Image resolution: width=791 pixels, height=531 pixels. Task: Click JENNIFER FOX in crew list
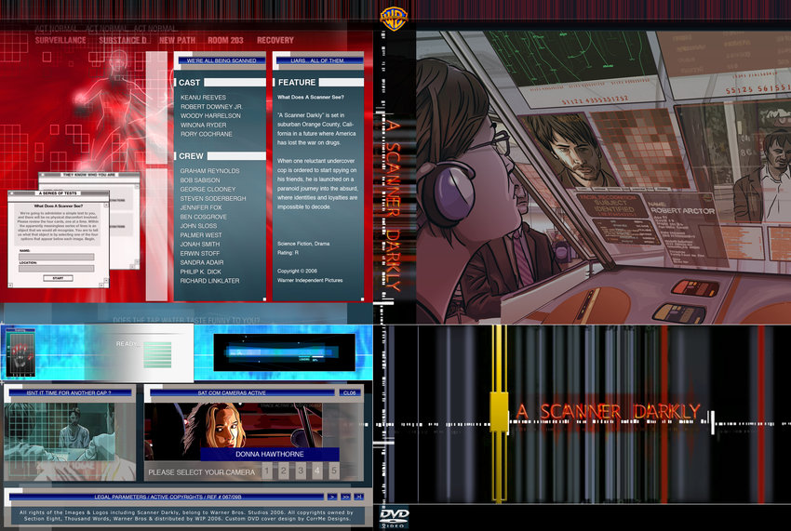coord(201,207)
